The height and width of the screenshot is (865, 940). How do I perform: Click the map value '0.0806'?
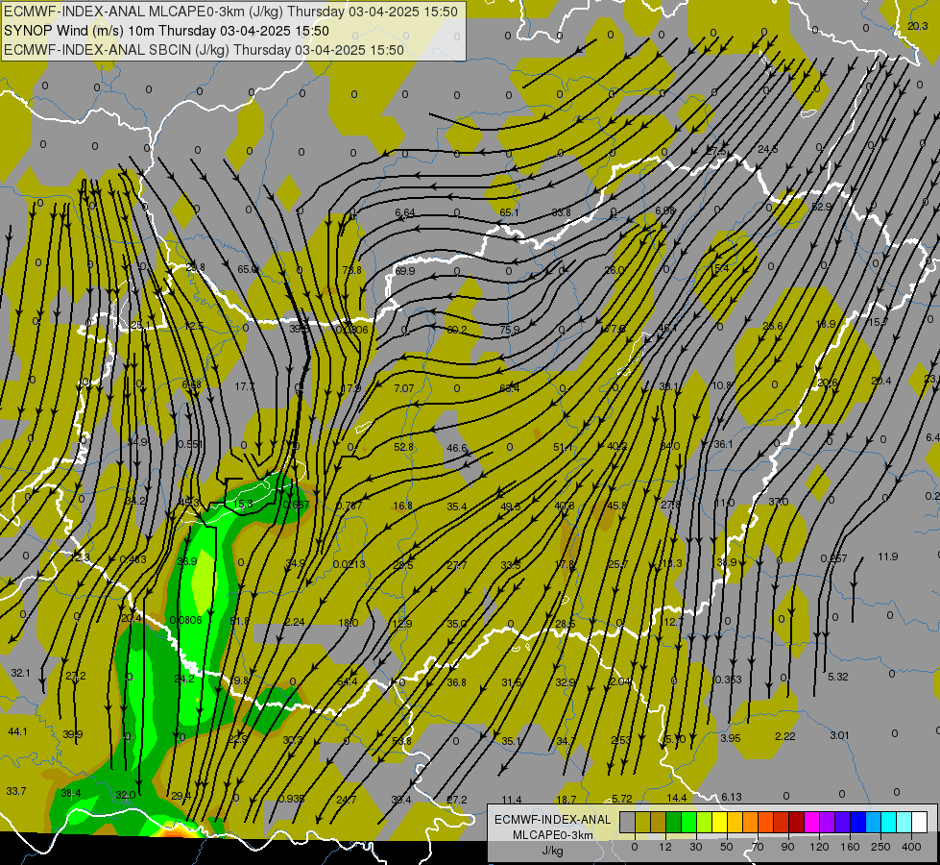pos(186,620)
